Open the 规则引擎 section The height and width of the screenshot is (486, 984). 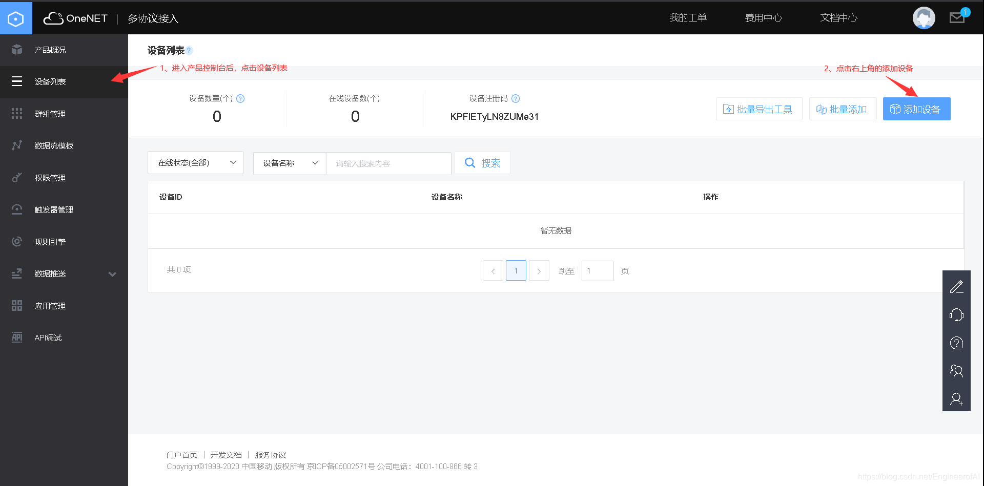tap(50, 241)
